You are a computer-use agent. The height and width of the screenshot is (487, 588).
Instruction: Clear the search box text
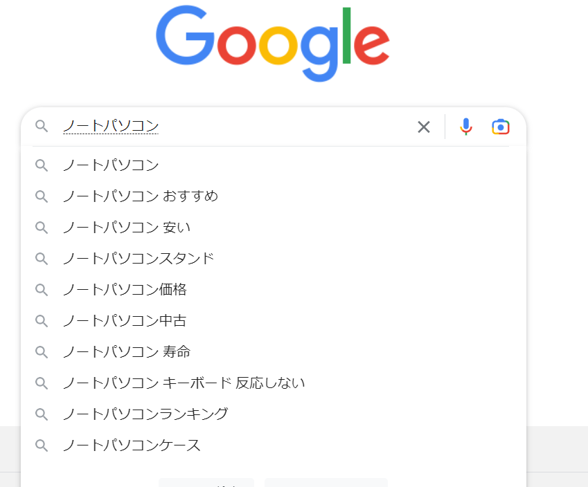[423, 127]
